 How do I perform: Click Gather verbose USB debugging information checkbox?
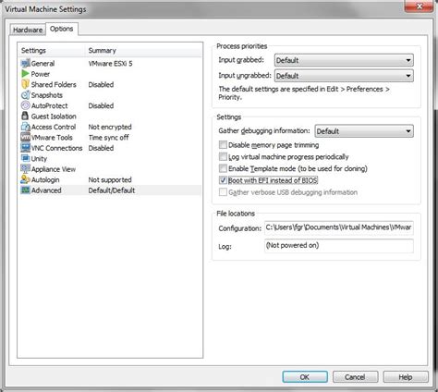223,192
